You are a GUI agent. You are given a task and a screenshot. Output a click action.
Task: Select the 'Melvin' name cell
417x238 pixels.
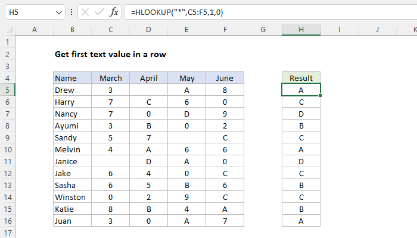72,149
